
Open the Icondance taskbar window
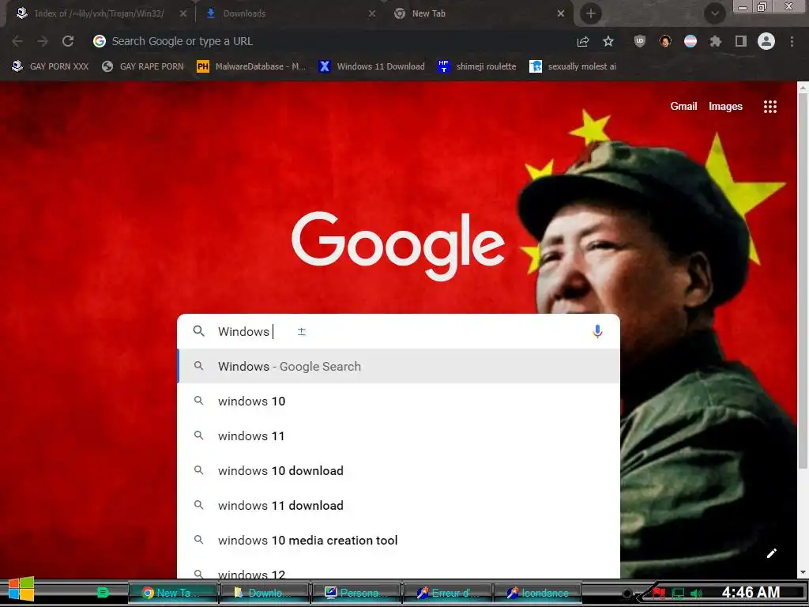(x=539, y=593)
